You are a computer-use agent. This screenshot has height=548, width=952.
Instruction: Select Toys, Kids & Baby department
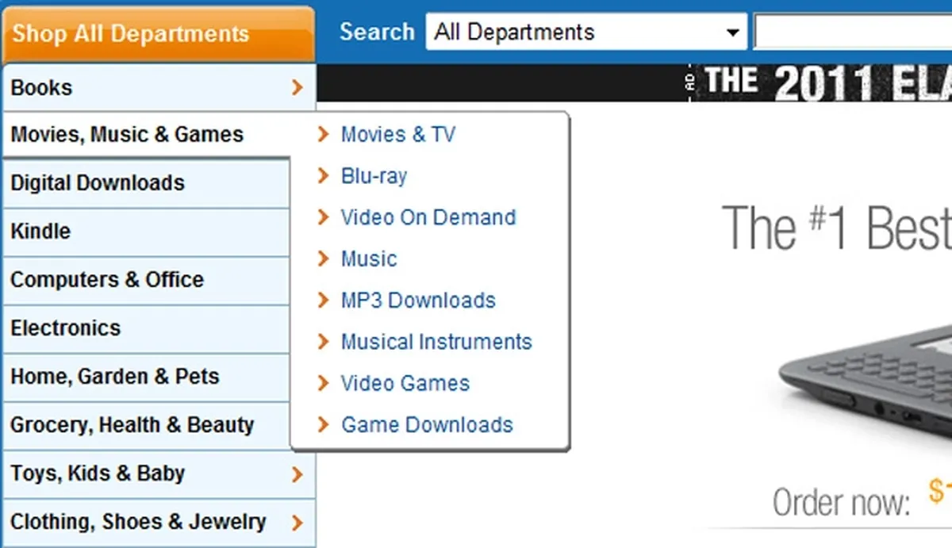159,474
